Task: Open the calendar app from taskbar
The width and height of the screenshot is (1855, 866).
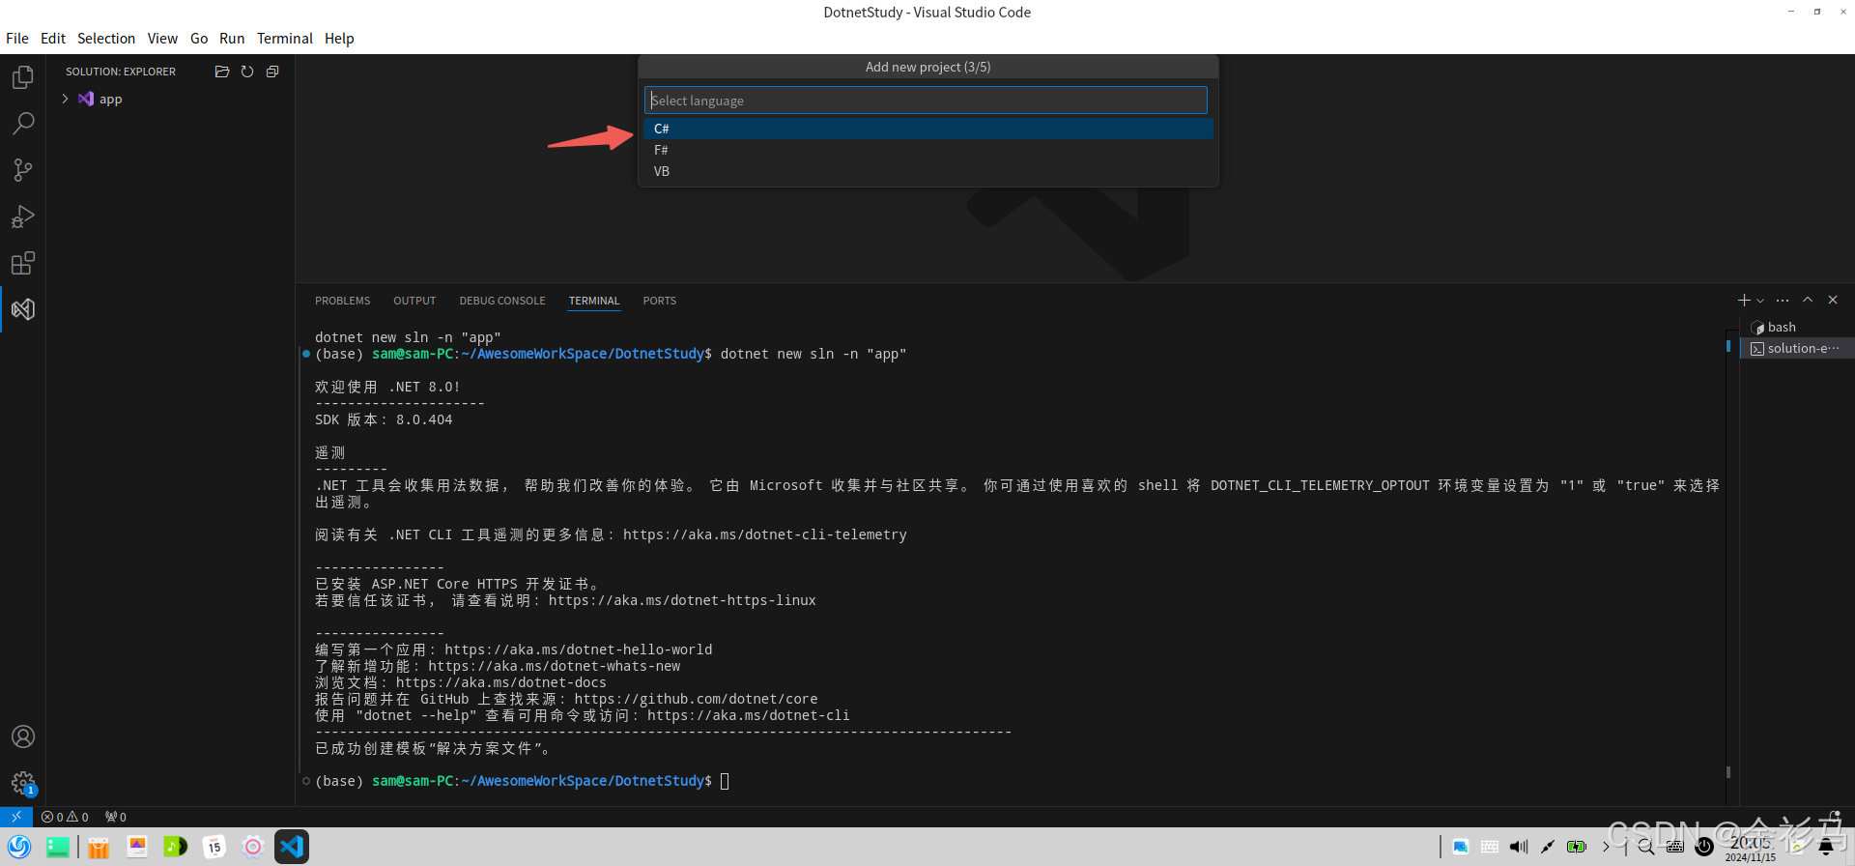Action: coord(214,847)
